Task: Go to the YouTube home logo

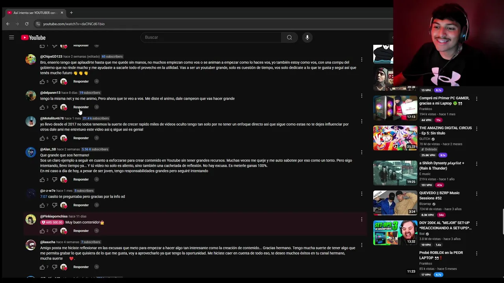Action: (x=33, y=37)
